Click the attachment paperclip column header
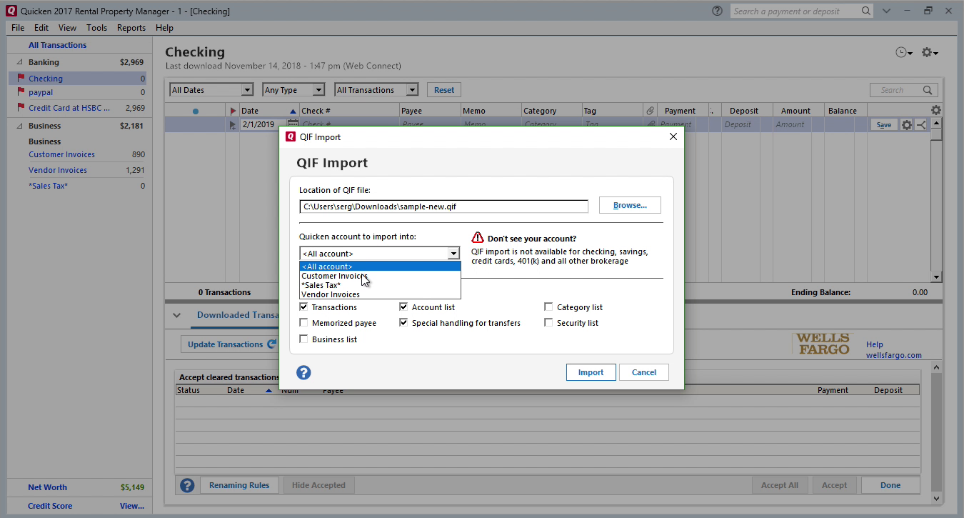This screenshot has width=964, height=518. [650, 111]
